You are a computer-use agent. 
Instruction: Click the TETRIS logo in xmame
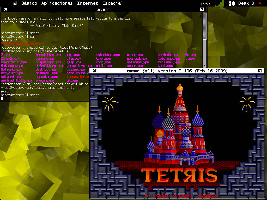179,175
